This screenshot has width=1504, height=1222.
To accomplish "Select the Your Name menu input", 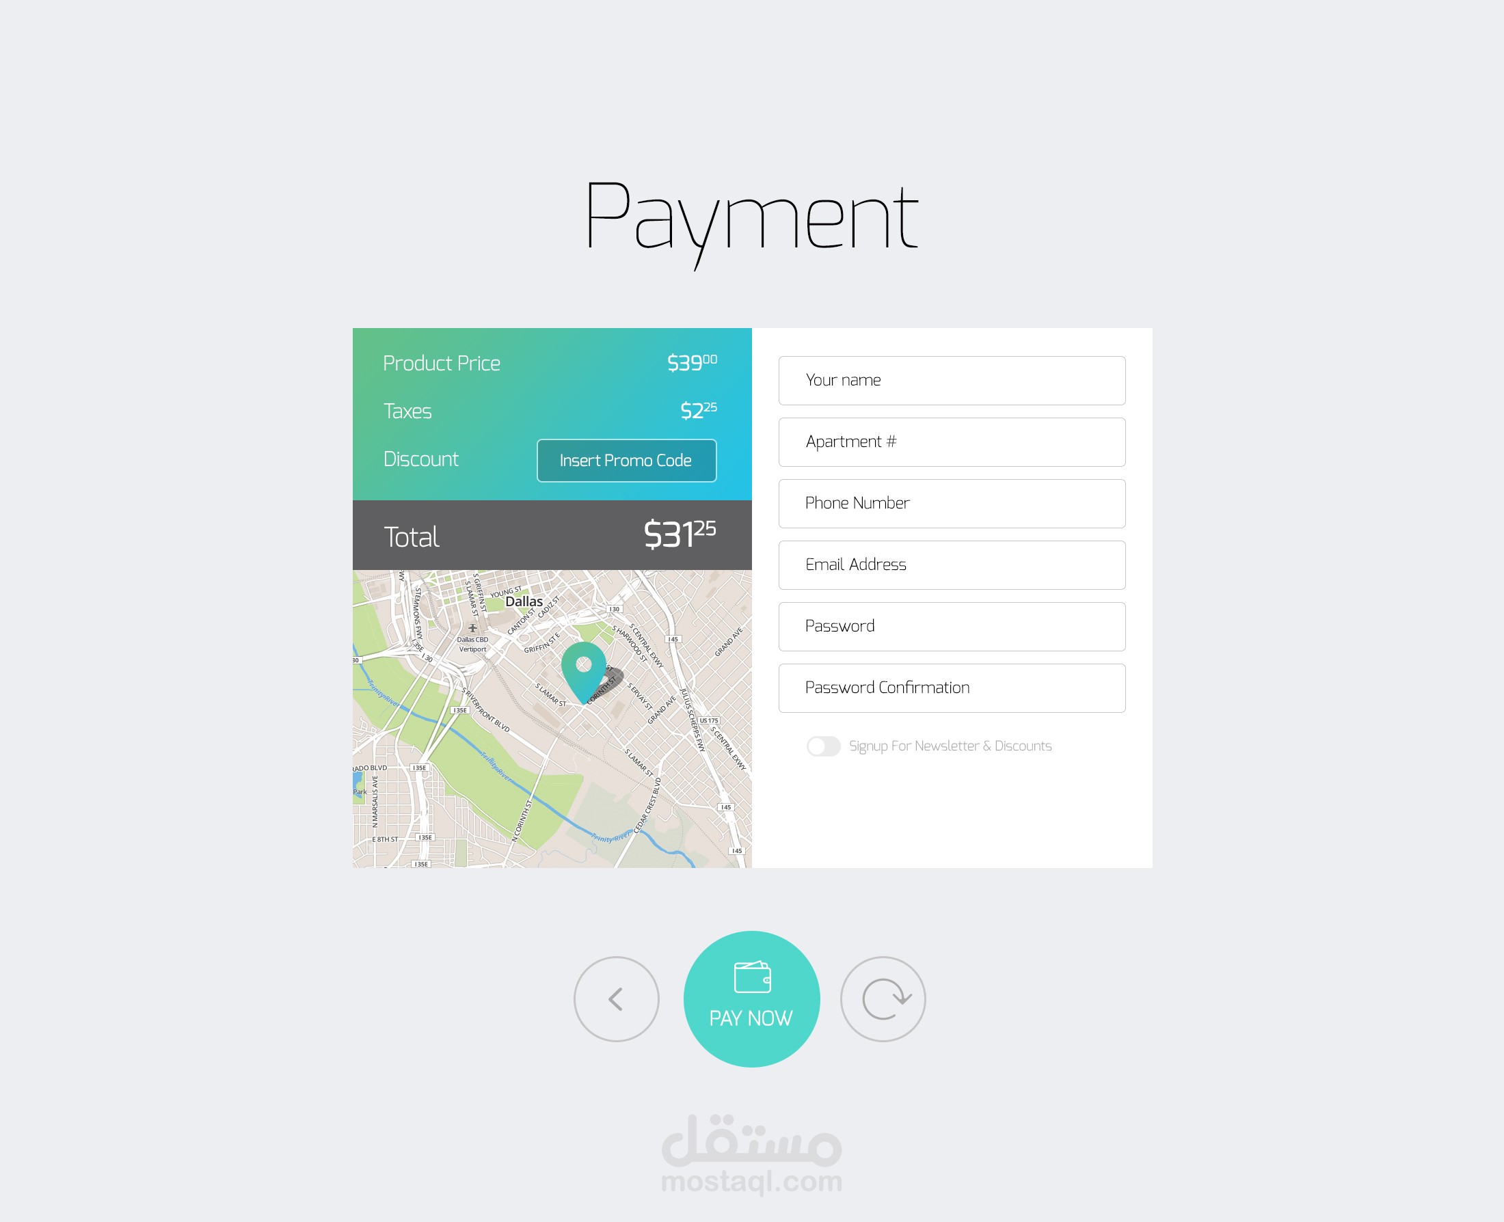I will click(950, 380).
